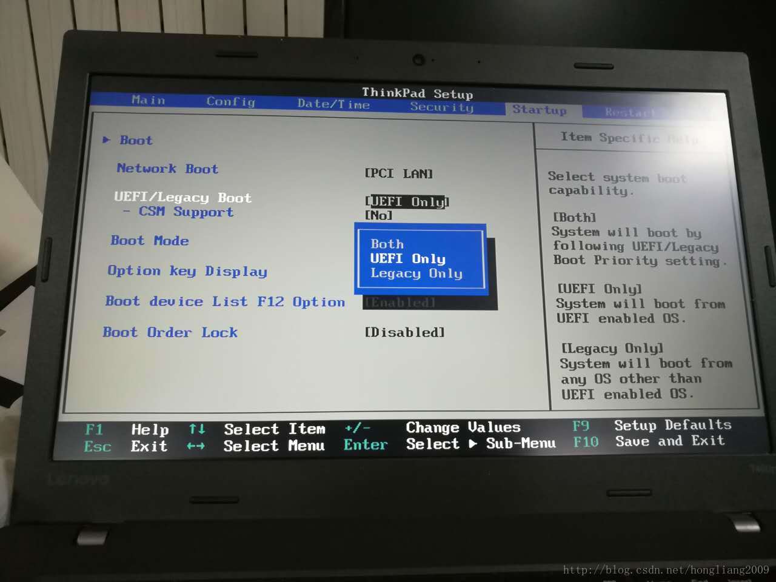
Task: Select the Boot Order Lock setting
Action: 170,332
